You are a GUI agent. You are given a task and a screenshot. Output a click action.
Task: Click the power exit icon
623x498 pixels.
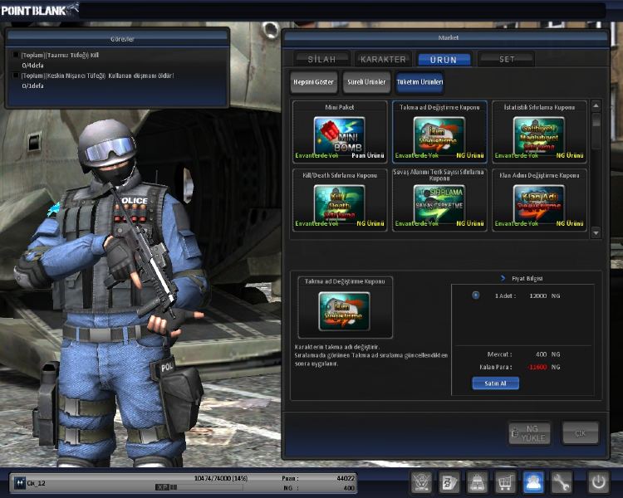598,482
